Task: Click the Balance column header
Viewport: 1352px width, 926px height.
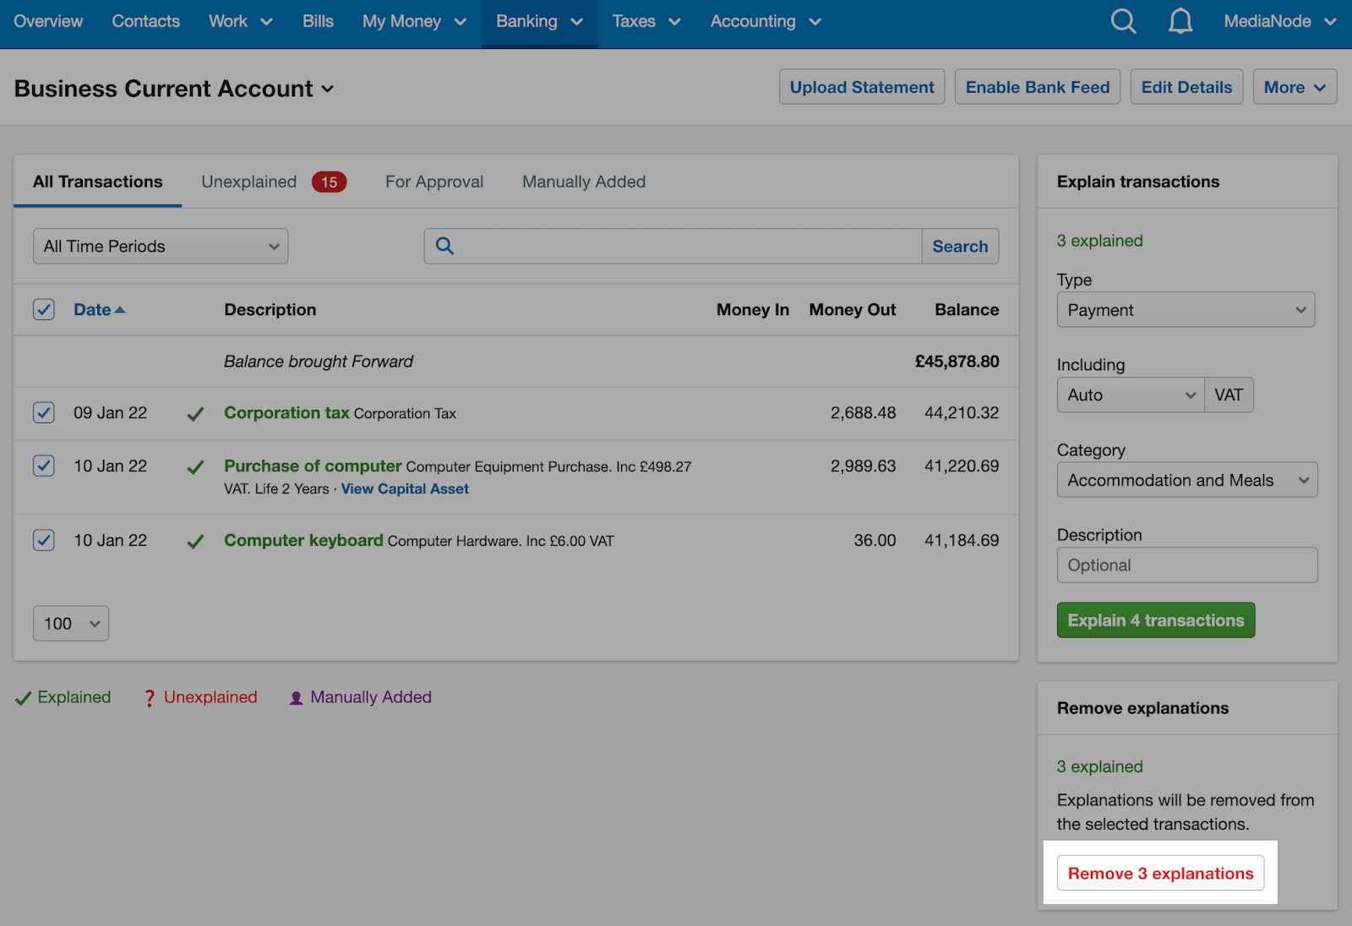Action: 967,310
